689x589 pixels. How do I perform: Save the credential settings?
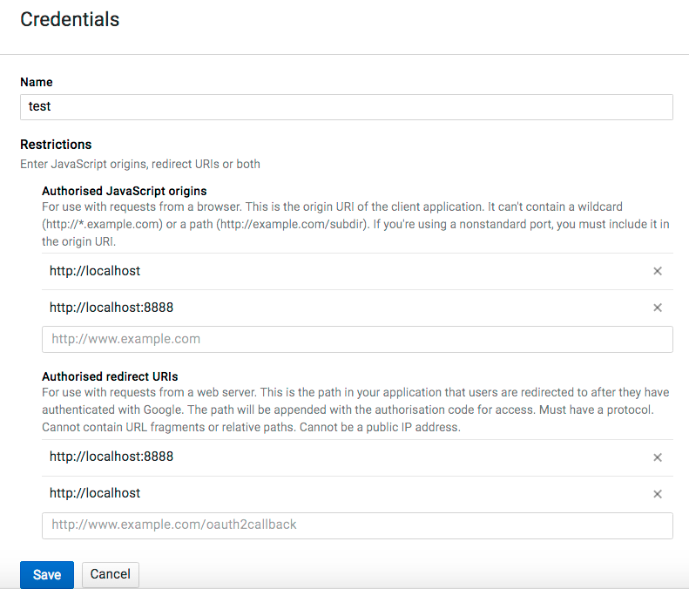pos(47,574)
